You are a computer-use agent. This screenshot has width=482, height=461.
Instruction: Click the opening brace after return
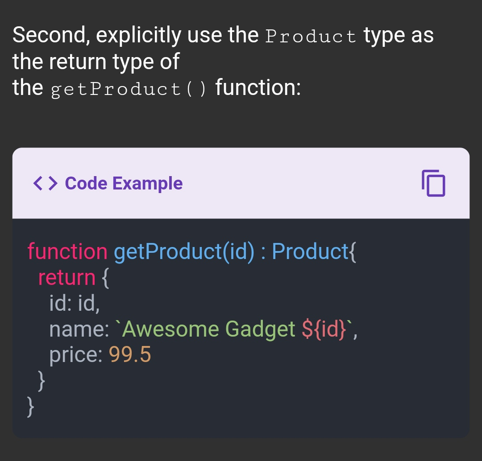[x=105, y=278]
